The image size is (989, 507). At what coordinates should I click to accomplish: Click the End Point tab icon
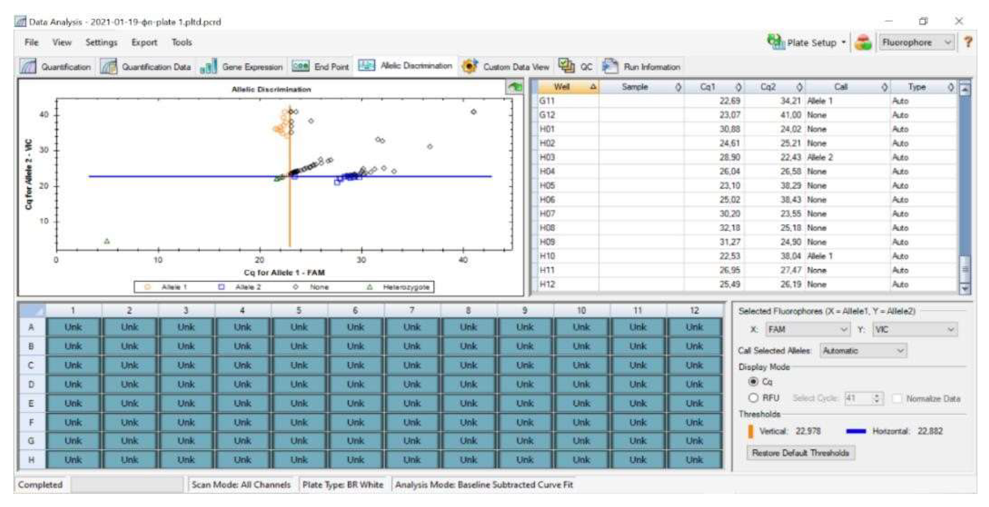click(x=300, y=66)
